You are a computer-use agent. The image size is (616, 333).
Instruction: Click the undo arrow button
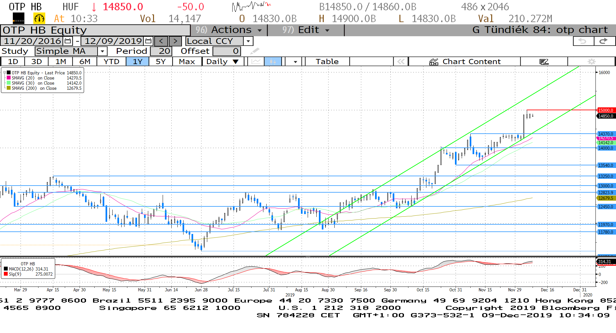point(583,41)
